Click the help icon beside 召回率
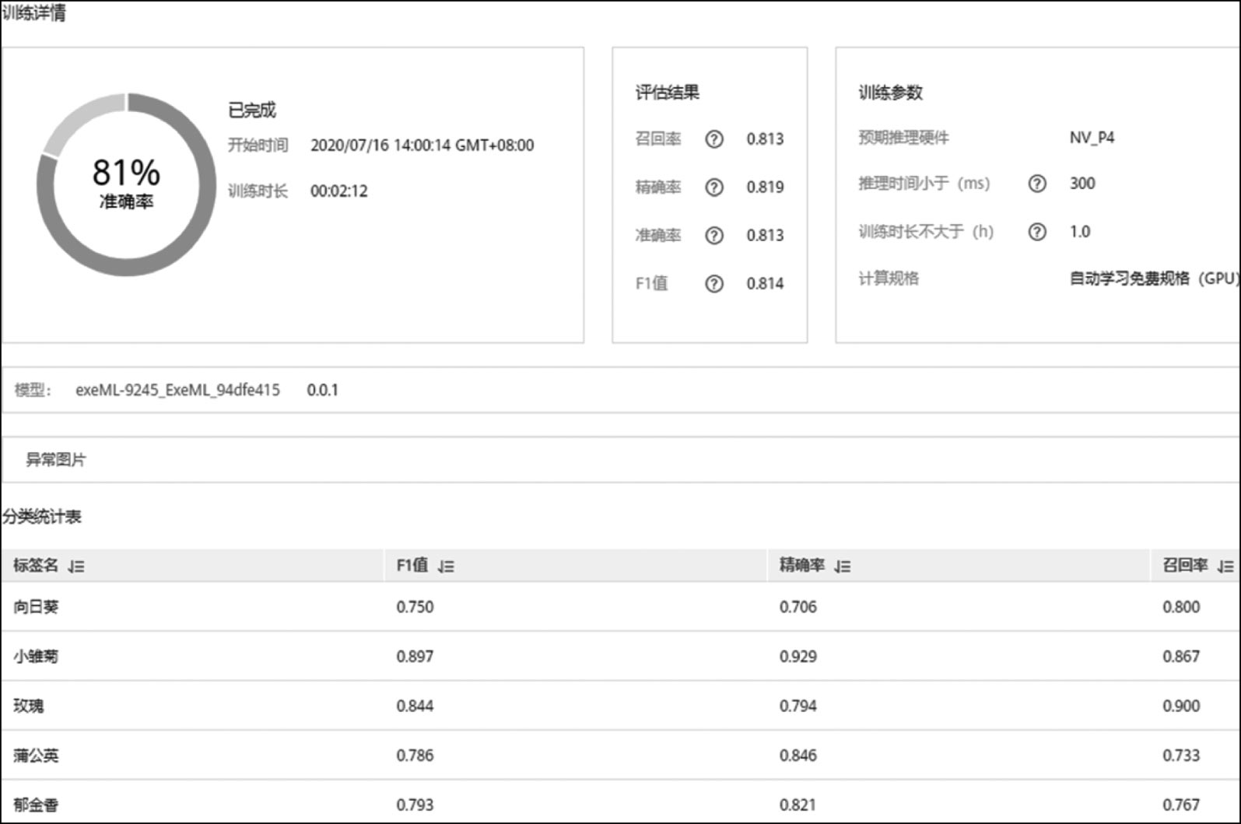The image size is (1241, 824). point(713,139)
